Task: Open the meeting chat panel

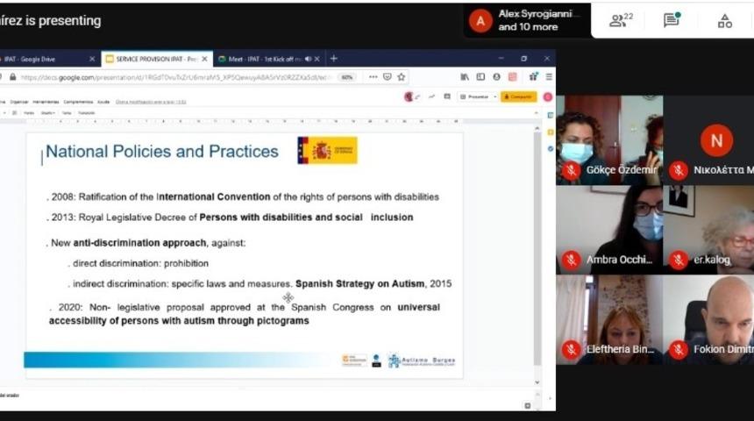Action: (672, 20)
